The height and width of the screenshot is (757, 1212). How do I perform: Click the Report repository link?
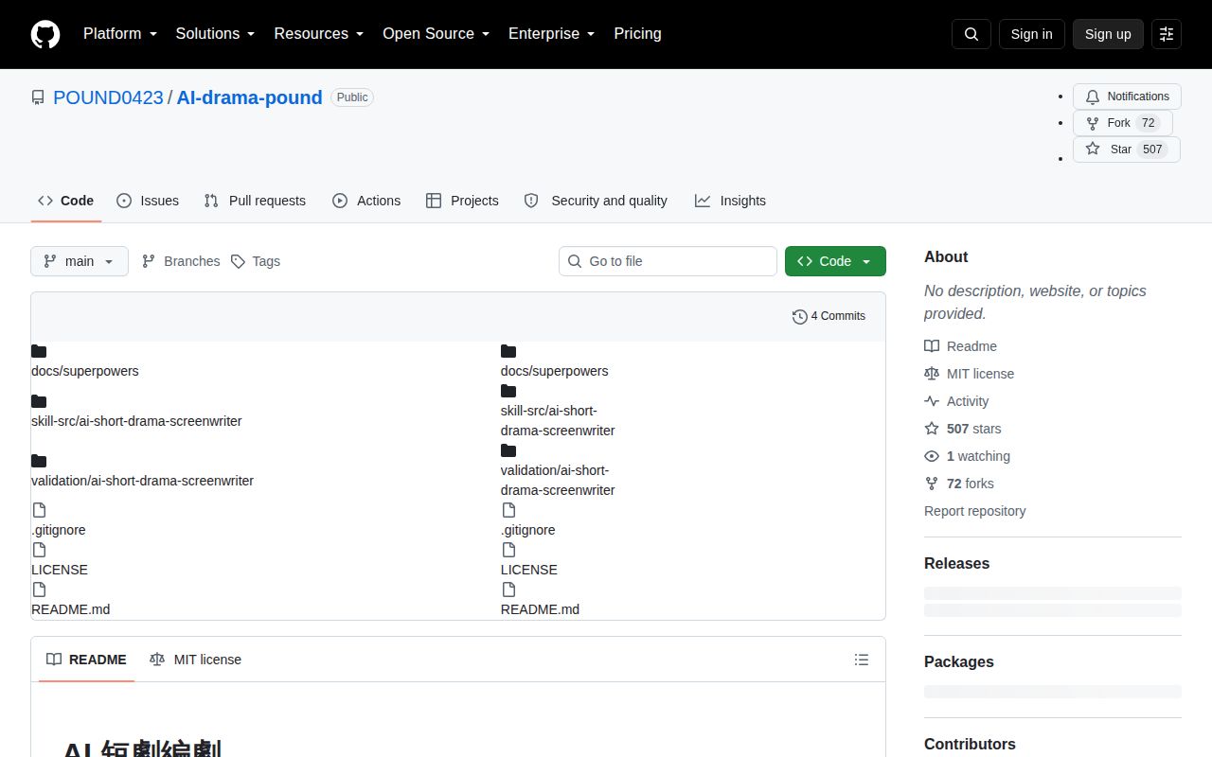tap(975, 511)
